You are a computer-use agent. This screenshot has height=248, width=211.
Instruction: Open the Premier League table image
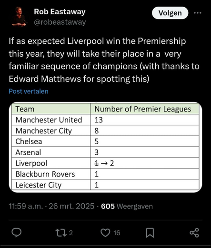pos(105,147)
